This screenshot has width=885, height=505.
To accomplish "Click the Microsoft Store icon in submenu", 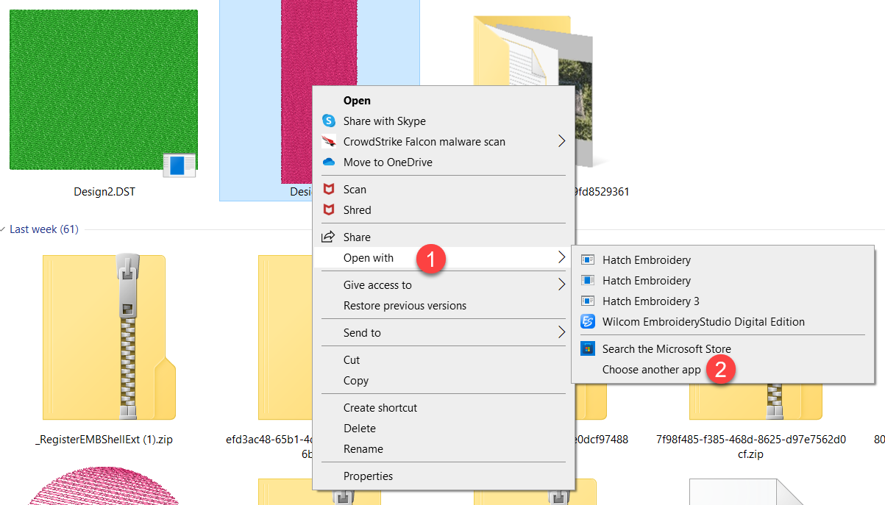I will 588,349.
